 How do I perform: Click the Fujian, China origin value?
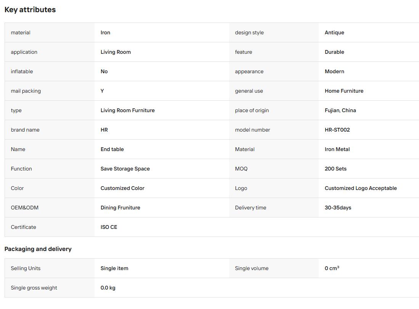[x=340, y=110]
